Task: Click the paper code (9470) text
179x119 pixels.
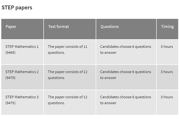Action: click(x=10, y=78)
